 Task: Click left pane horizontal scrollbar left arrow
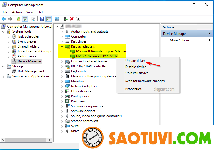click(3, 140)
